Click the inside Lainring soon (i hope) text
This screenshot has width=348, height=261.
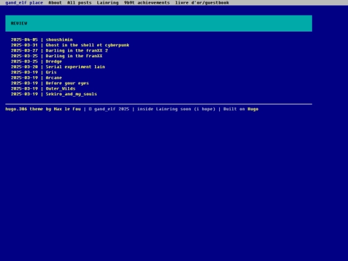coord(176,109)
